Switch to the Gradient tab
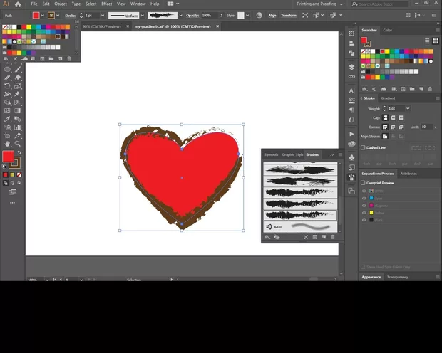 tap(388, 98)
